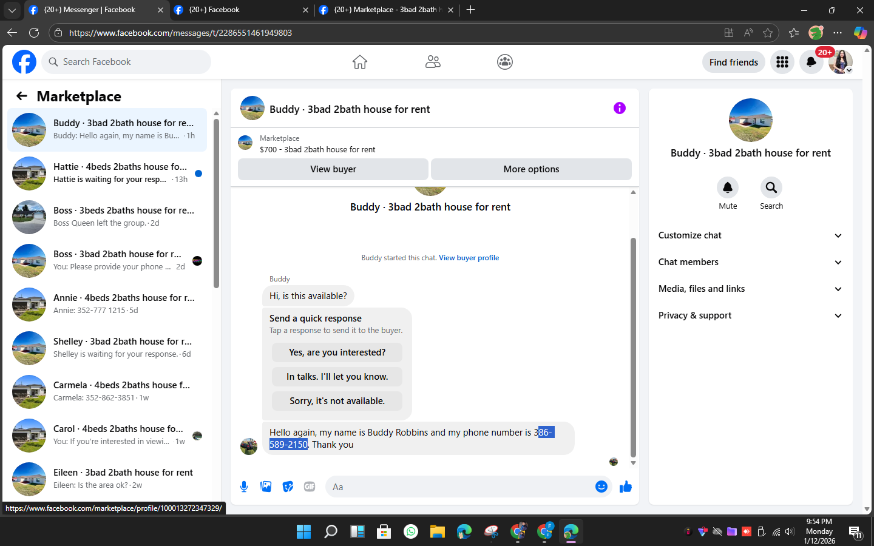The height and width of the screenshot is (546, 874).
Task: Open the View buyer profile link
Action: coord(469,258)
